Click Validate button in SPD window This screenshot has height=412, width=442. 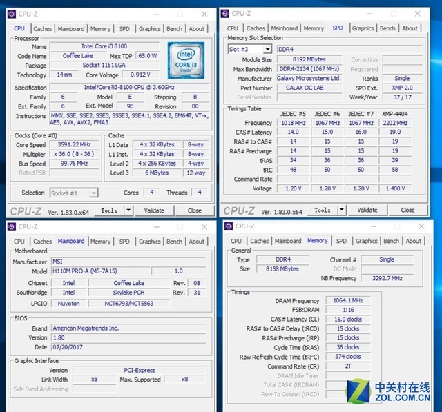tap(367, 210)
